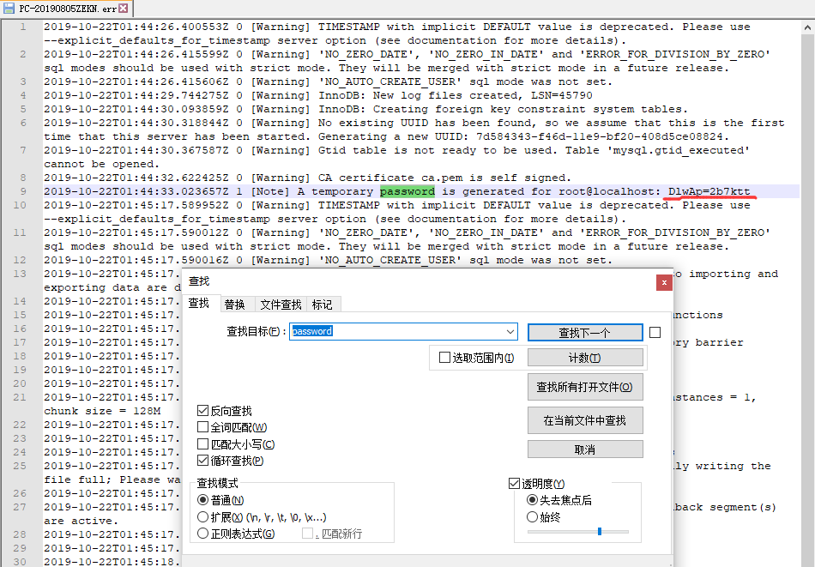Viewport: 815px width, 567px height.
Task: Select the 正则表达式 search mode
Action: tap(203, 534)
